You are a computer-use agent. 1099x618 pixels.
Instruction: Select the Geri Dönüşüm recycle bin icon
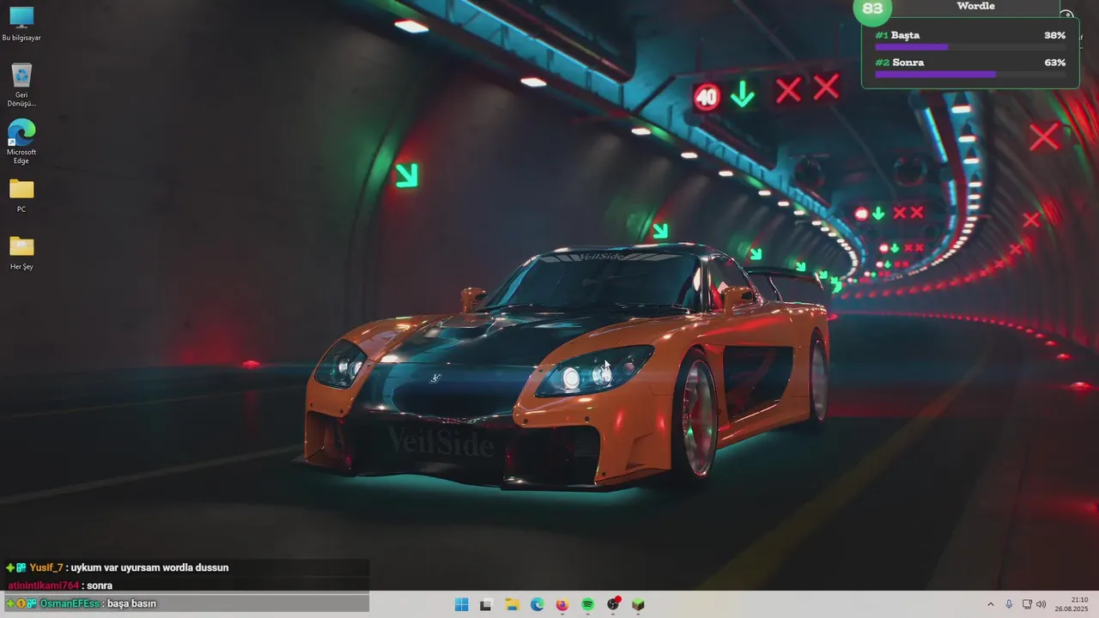coord(21,84)
